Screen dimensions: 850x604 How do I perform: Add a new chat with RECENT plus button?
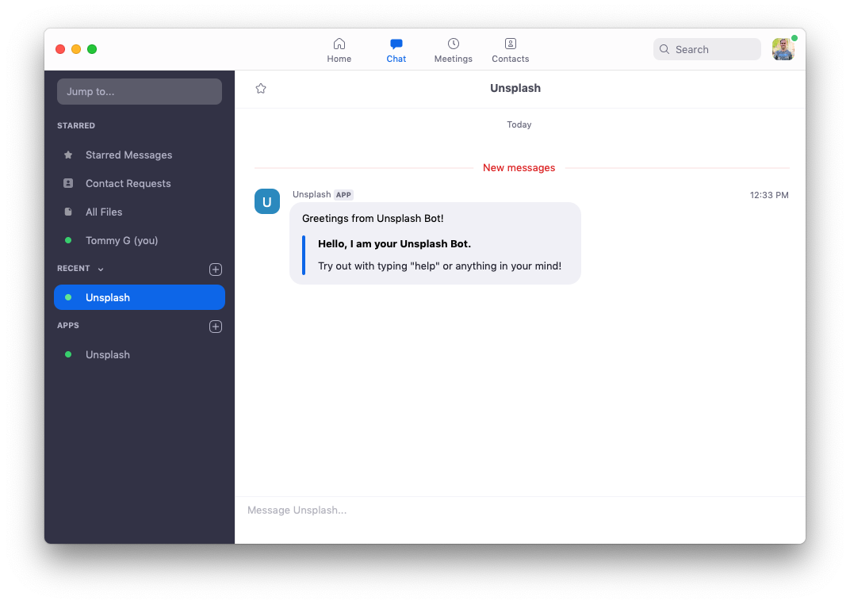point(215,269)
